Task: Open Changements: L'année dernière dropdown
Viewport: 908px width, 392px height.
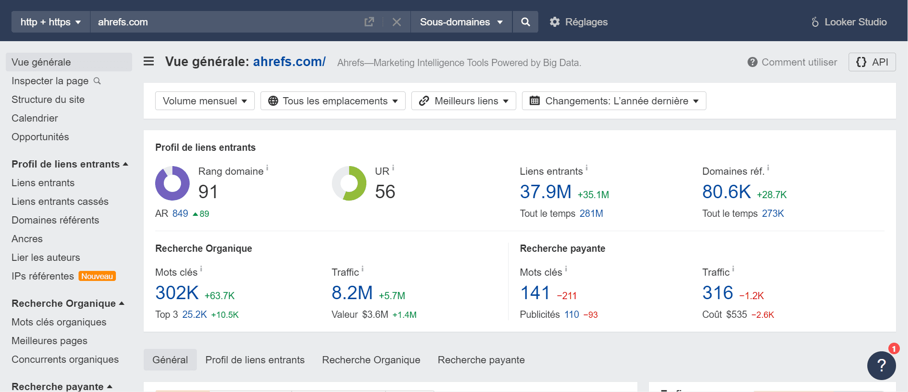Action: pos(614,101)
